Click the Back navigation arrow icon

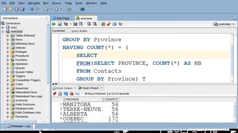(x=46, y=9)
